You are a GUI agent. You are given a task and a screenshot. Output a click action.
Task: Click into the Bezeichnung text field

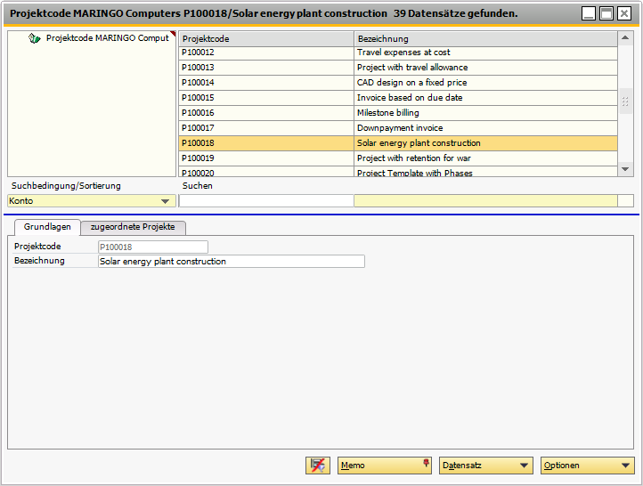point(231,262)
